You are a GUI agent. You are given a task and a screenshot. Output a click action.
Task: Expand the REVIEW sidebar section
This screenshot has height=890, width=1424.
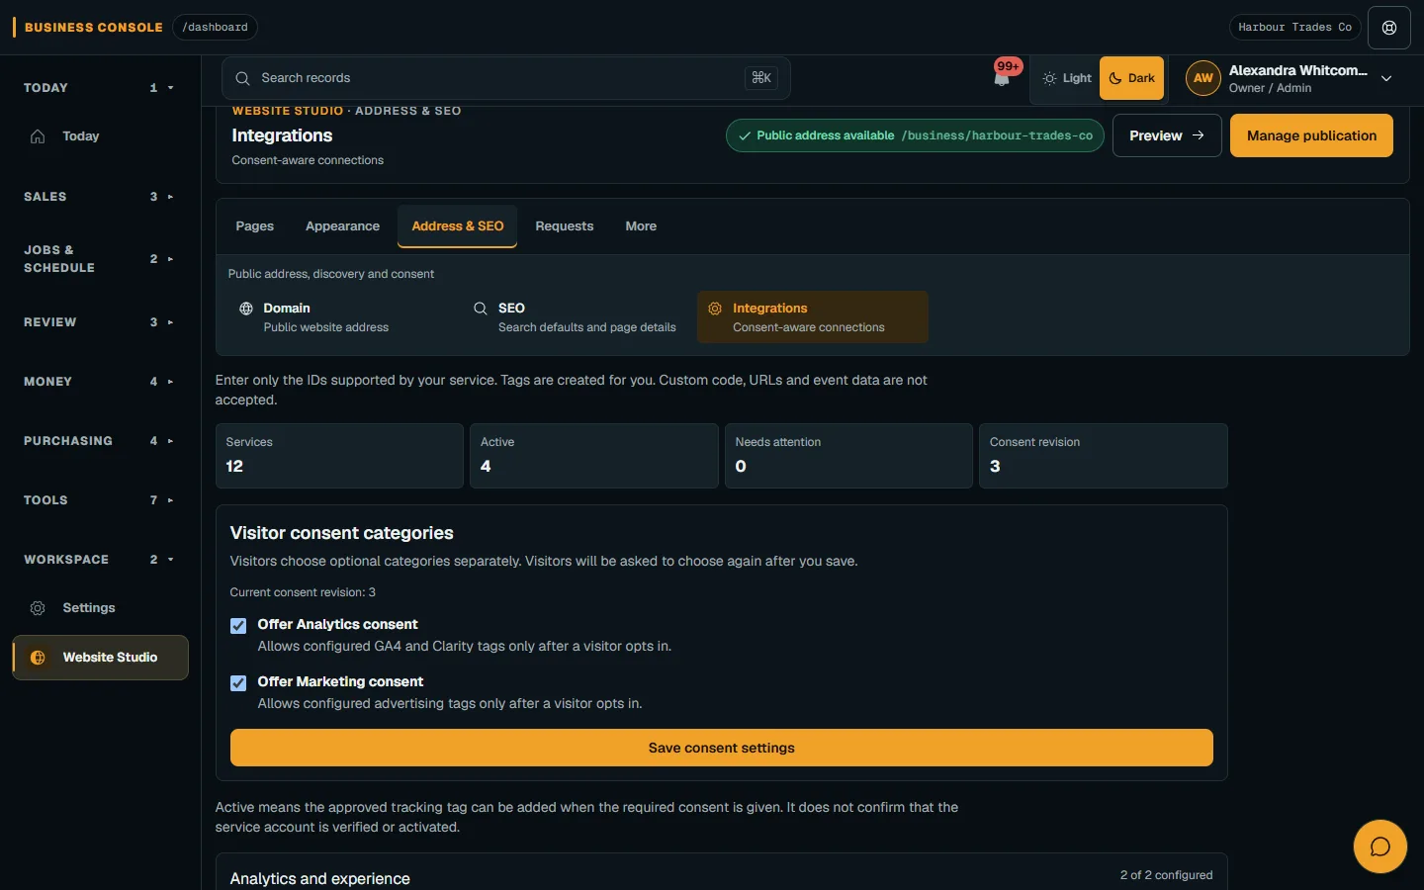pos(99,322)
